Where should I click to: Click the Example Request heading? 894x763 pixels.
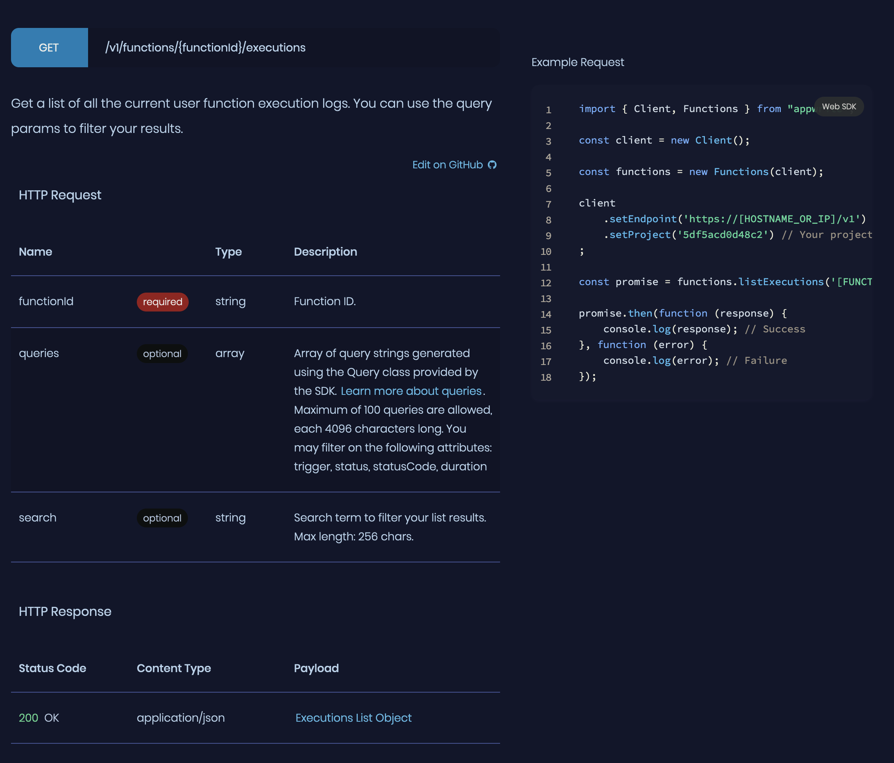coord(577,62)
